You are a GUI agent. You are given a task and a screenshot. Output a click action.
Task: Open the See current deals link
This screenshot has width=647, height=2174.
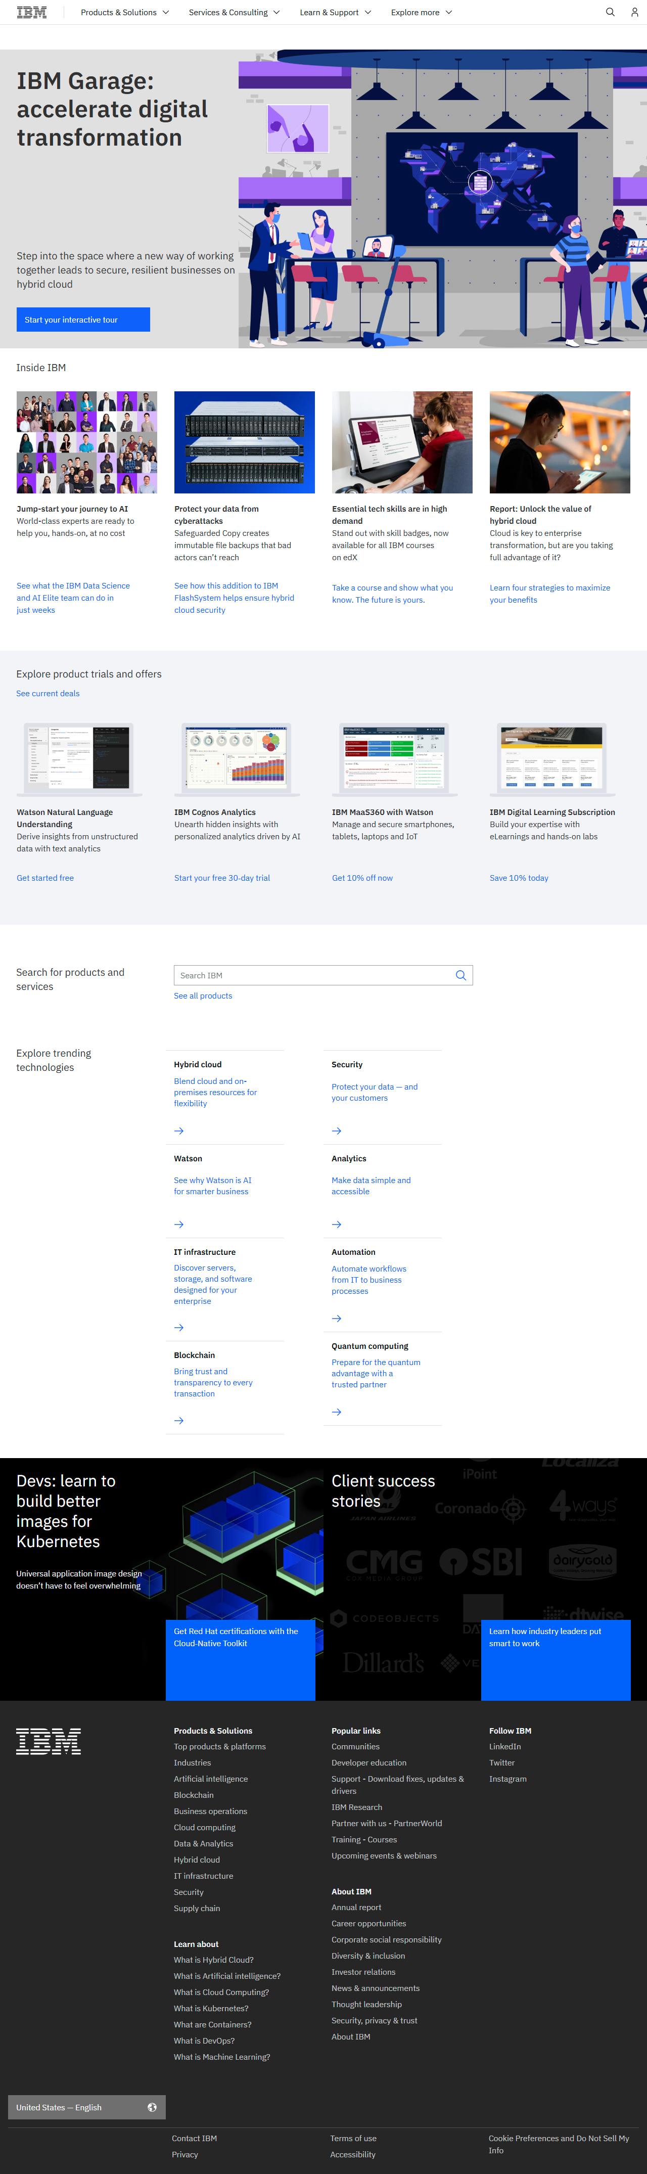tap(48, 693)
